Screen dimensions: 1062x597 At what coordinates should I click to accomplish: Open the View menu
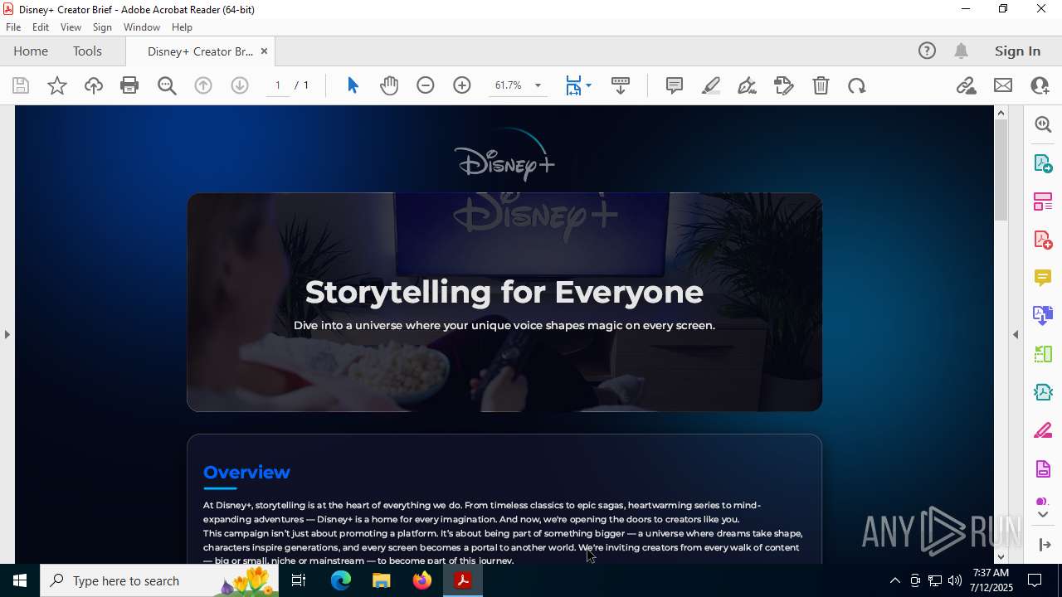(71, 27)
